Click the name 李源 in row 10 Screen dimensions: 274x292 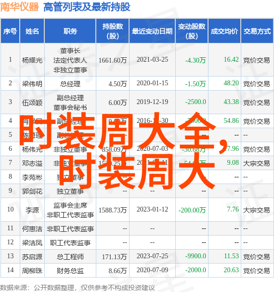32,210
